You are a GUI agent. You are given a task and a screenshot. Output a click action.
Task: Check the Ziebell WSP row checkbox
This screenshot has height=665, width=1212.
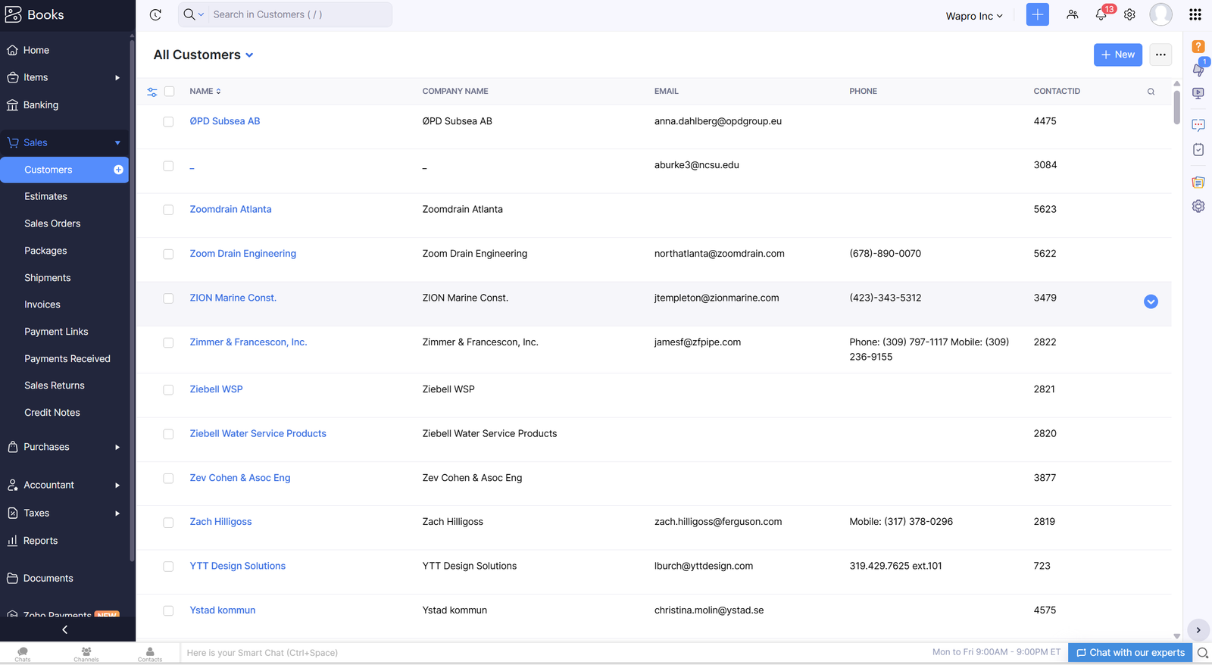point(168,390)
